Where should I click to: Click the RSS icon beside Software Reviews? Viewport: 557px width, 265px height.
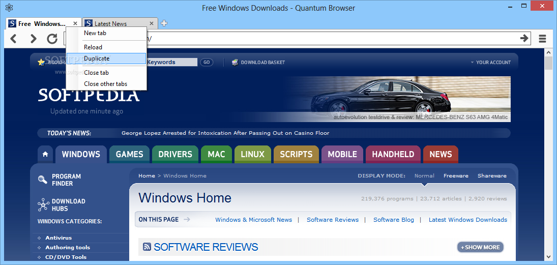(x=147, y=247)
